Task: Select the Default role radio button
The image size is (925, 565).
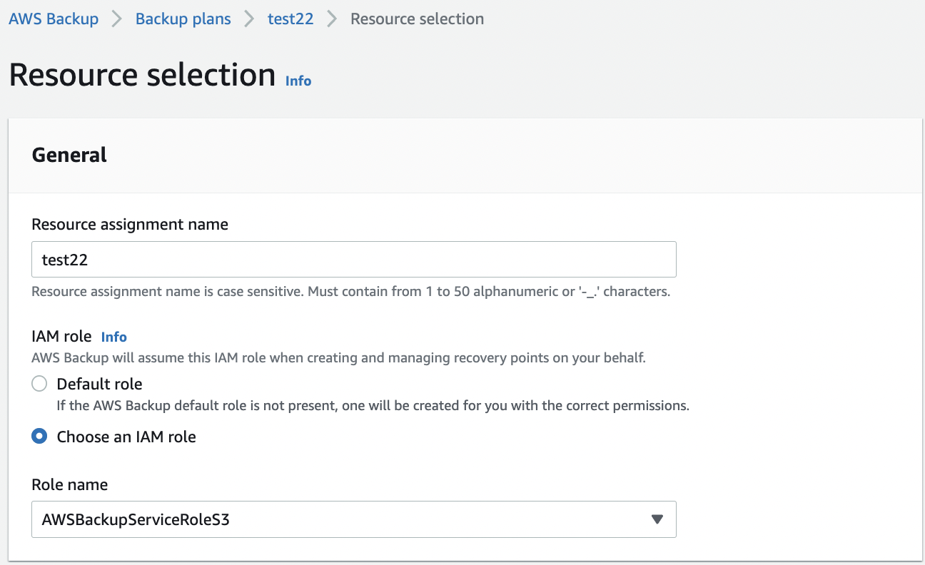Action: pos(40,385)
